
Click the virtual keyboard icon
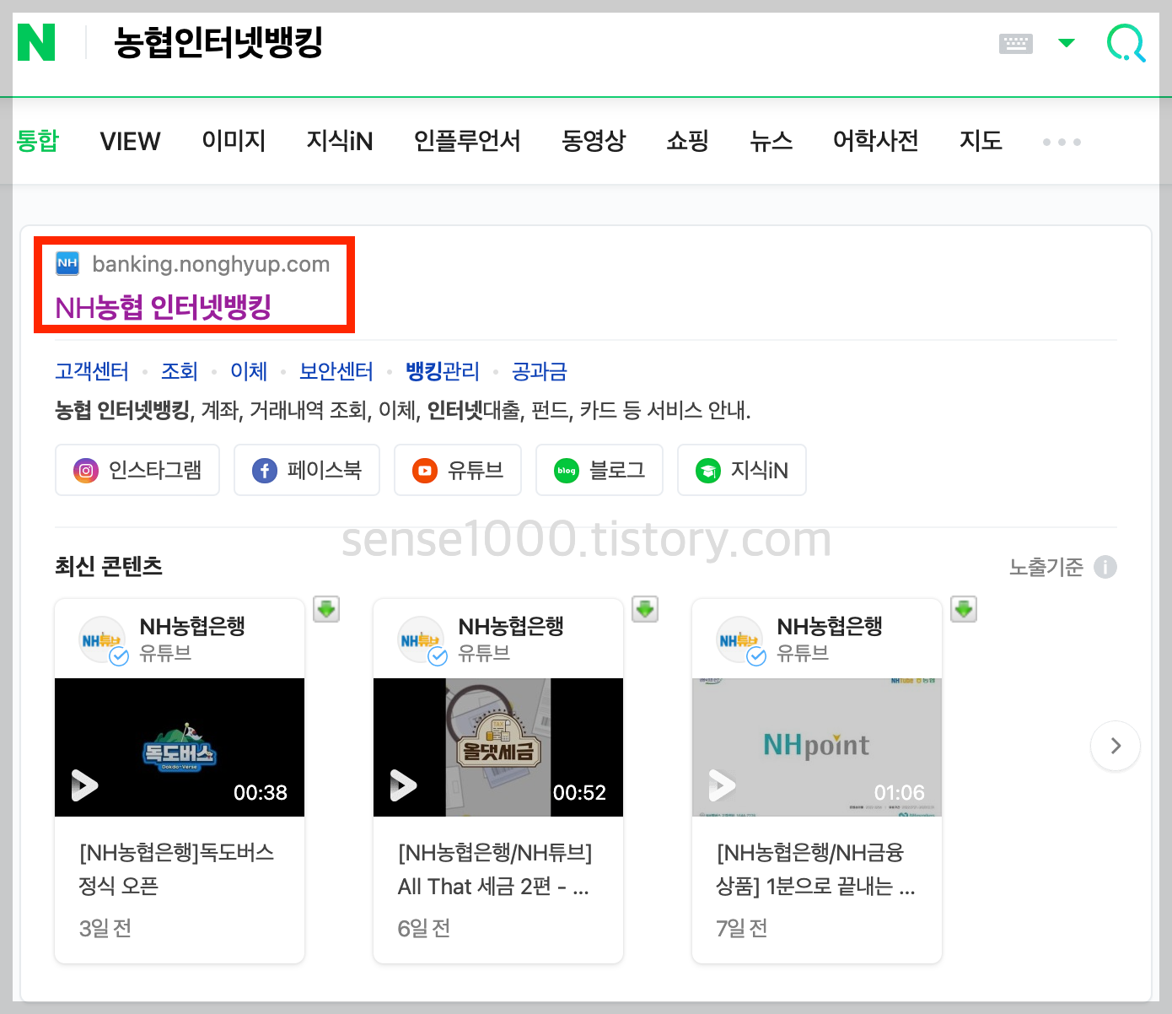point(1015,42)
